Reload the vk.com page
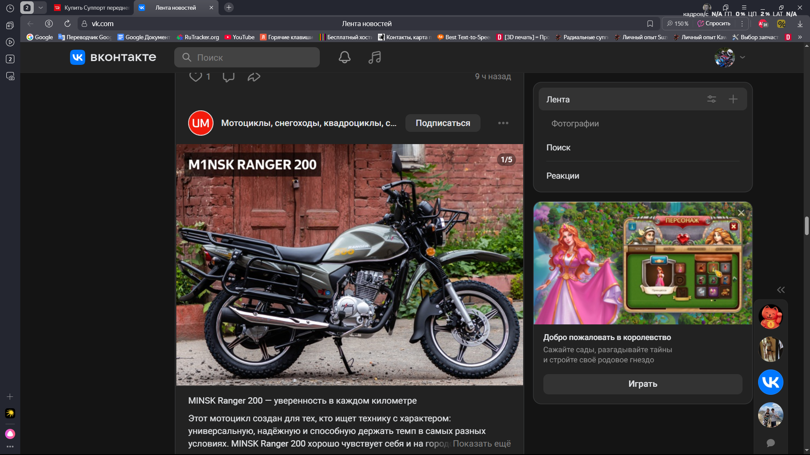The height and width of the screenshot is (455, 810). (x=67, y=24)
